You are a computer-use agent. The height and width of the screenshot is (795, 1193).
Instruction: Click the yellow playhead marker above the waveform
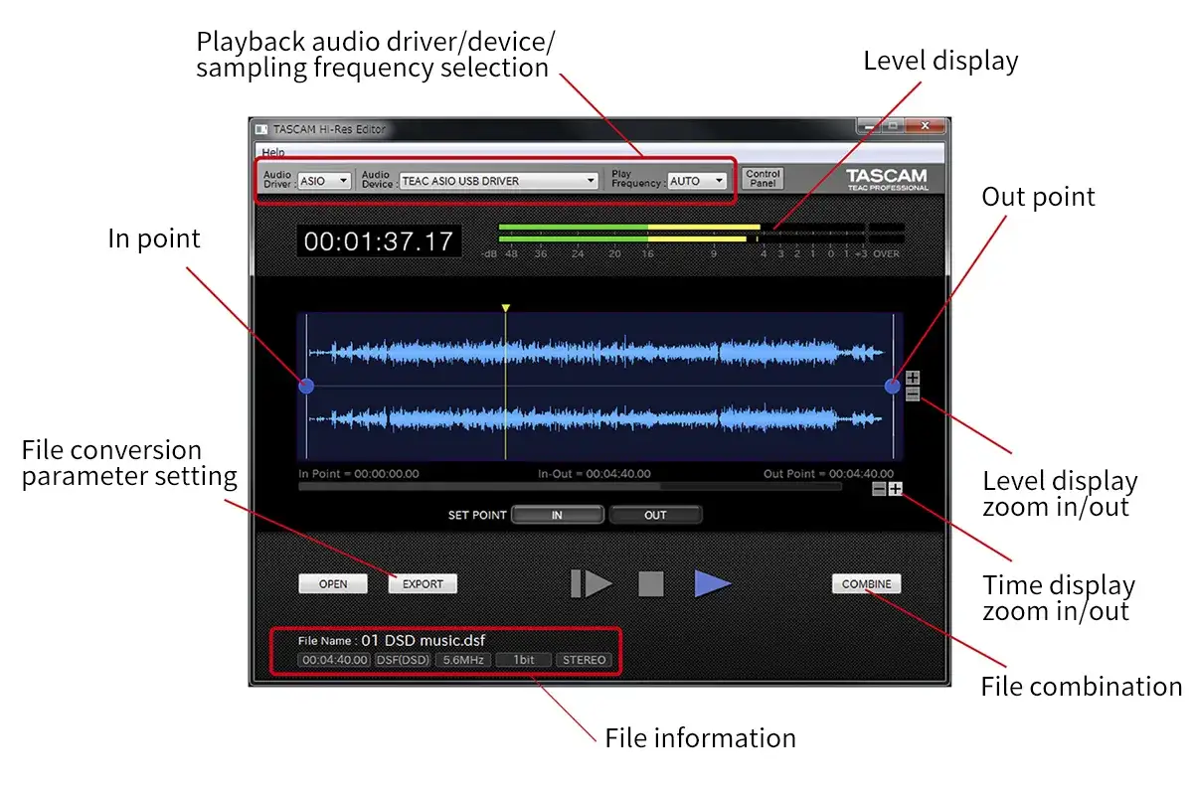506,309
